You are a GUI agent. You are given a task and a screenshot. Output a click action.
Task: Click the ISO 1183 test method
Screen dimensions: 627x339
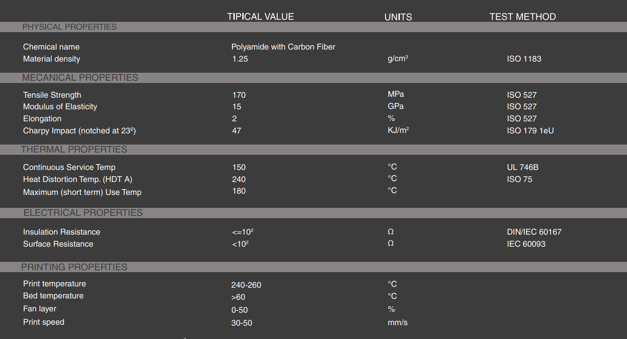524,59
